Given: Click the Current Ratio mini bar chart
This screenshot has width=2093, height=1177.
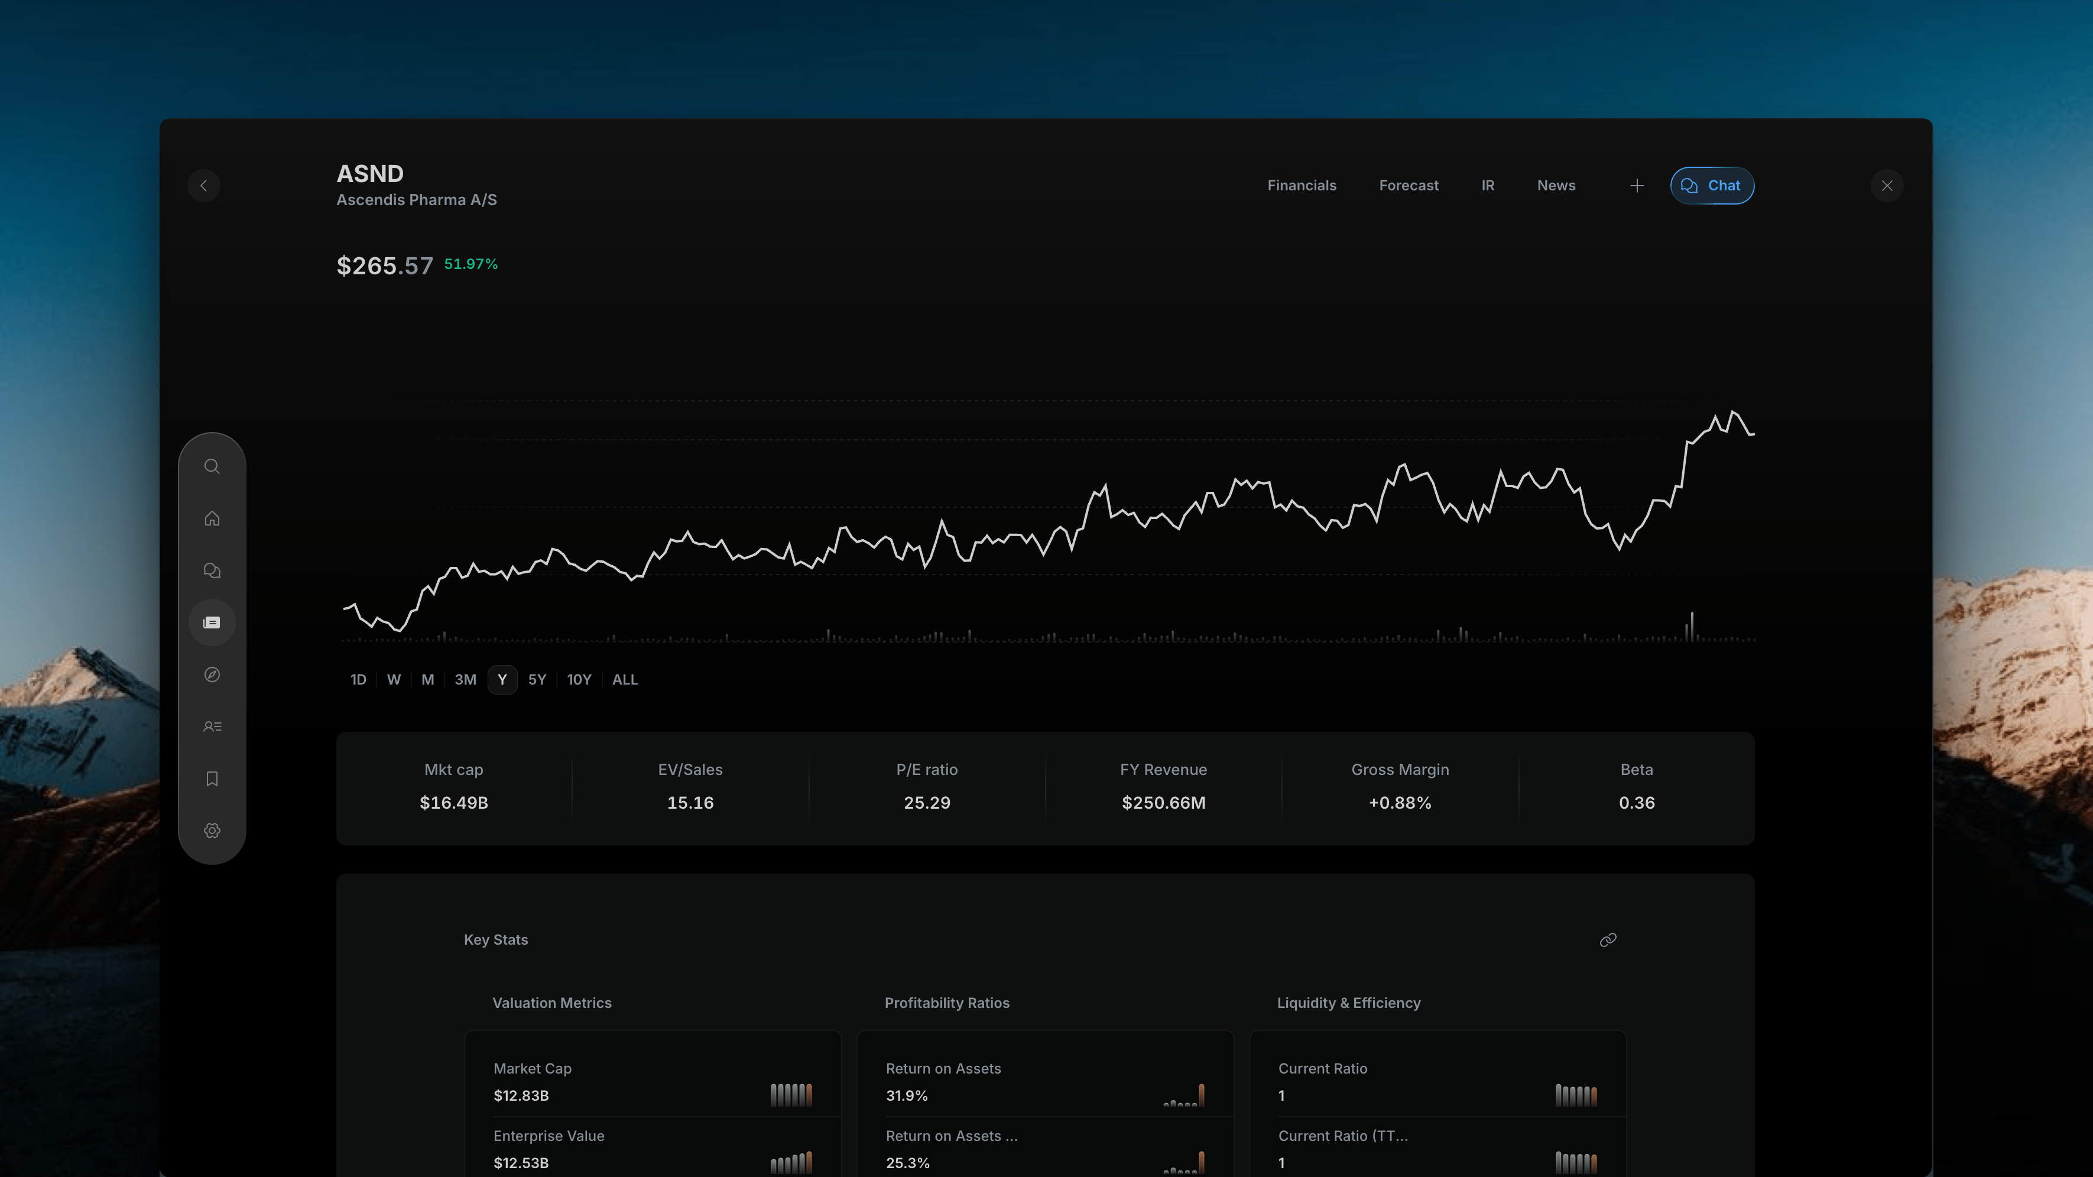Looking at the screenshot, I should pyautogui.click(x=1576, y=1095).
